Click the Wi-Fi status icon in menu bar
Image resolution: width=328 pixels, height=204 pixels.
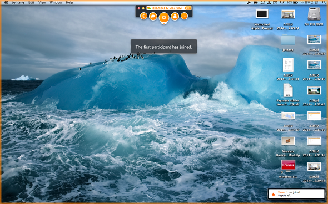coord(282,3)
